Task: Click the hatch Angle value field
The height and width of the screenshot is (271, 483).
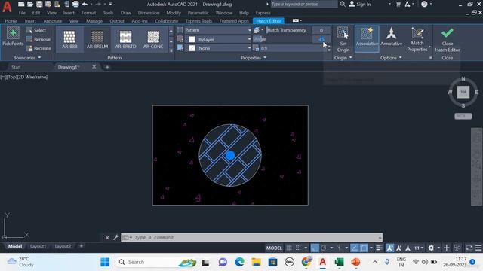Action: pos(321,39)
